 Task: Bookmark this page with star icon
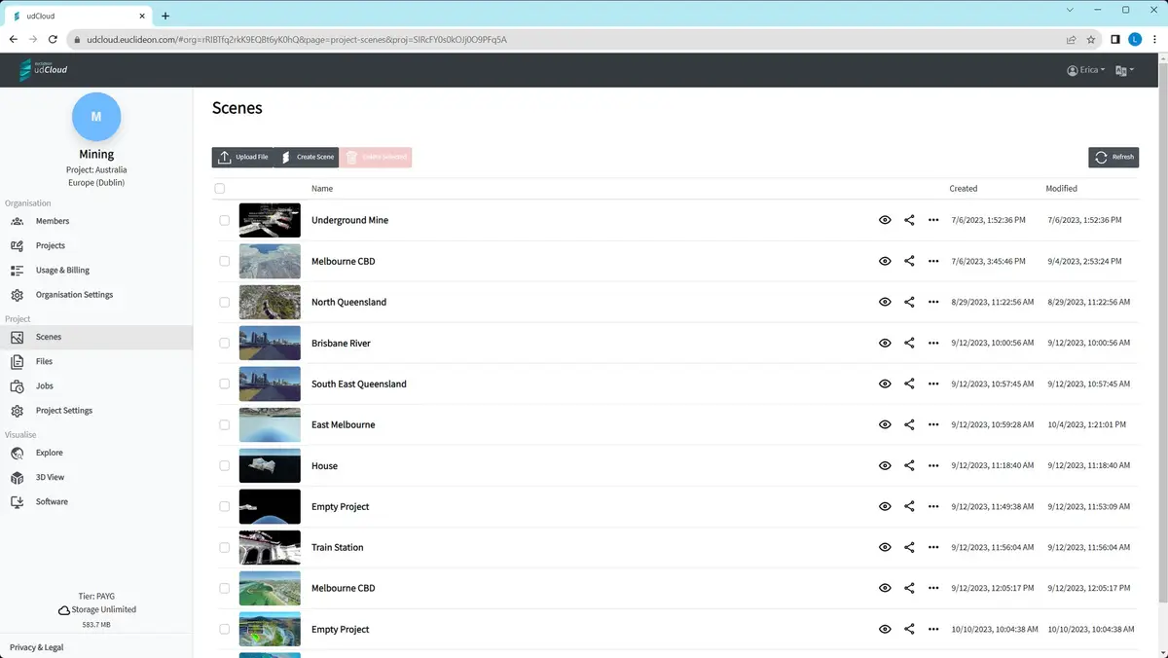click(1091, 40)
